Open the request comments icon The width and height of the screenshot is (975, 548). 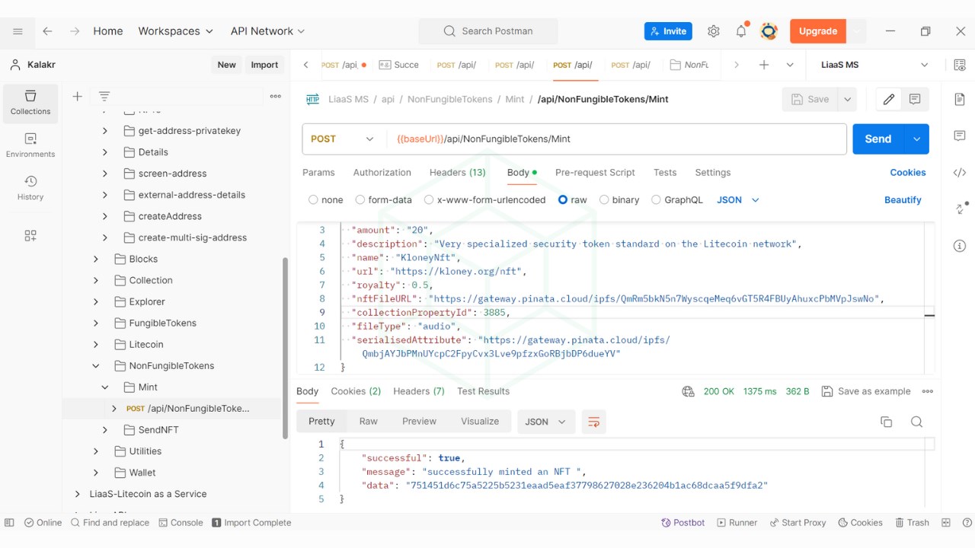915,99
